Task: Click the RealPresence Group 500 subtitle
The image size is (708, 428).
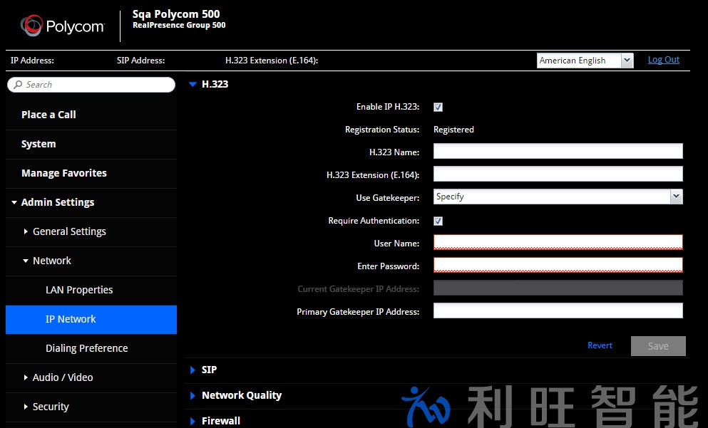Action: click(179, 25)
